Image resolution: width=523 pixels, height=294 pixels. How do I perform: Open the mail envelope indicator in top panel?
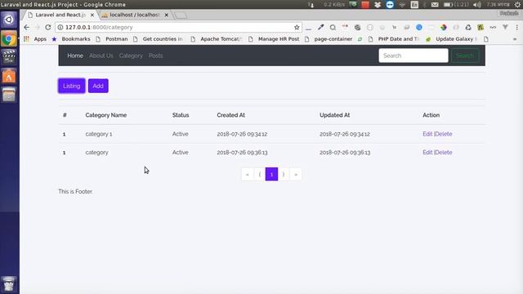coord(435,4)
